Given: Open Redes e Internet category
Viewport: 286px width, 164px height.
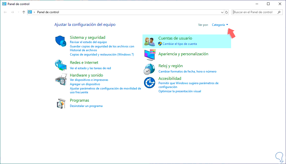Looking at the screenshot, I should tap(84, 62).
